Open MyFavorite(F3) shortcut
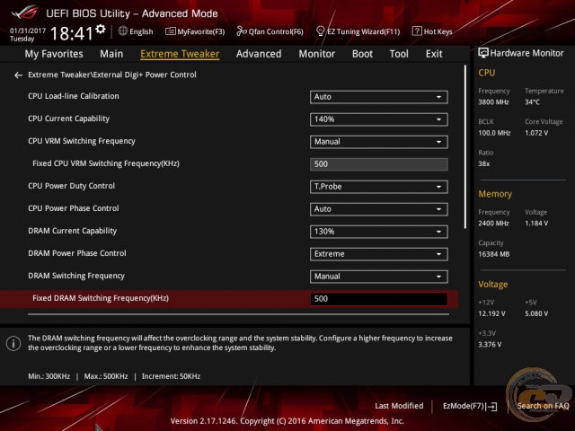575x431 pixels. [x=195, y=31]
